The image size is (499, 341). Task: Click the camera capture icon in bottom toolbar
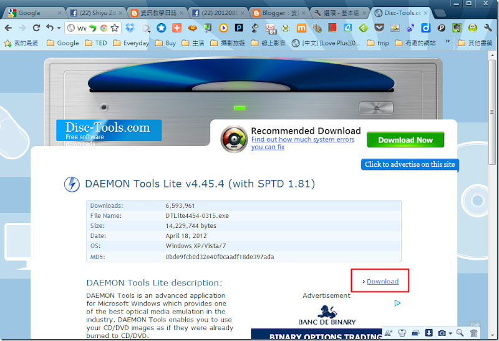click(442, 333)
